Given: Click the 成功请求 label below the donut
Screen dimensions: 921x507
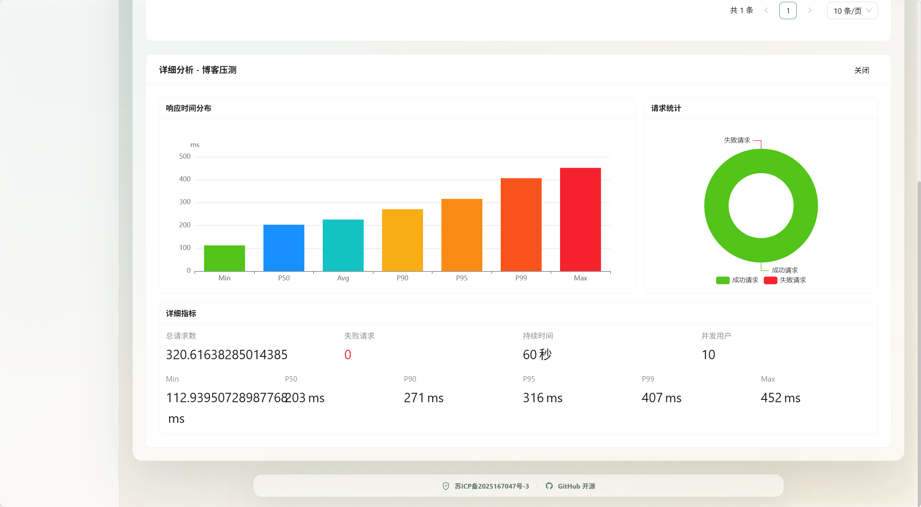Looking at the screenshot, I should pos(785,270).
